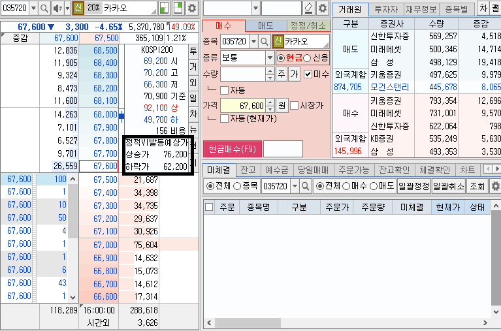Open the 보통 order type dropdown
The height and width of the screenshot is (331, 501).
click(x=270, y=58)
